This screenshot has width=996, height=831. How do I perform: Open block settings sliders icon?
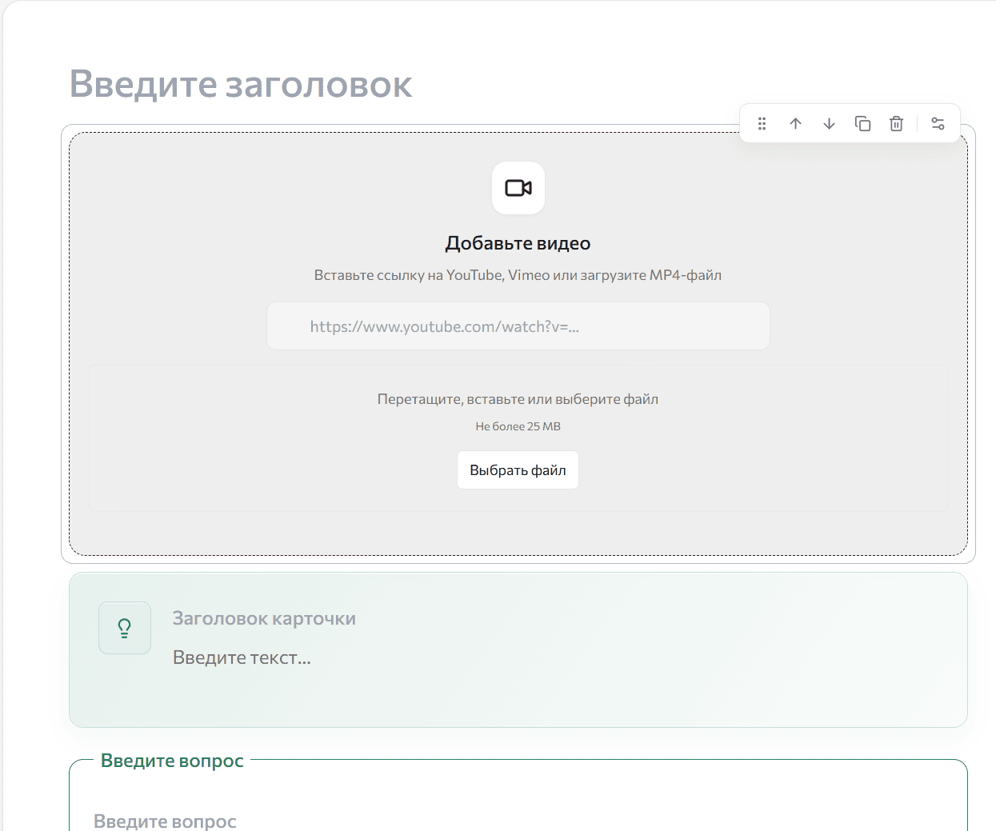(938, 123)
